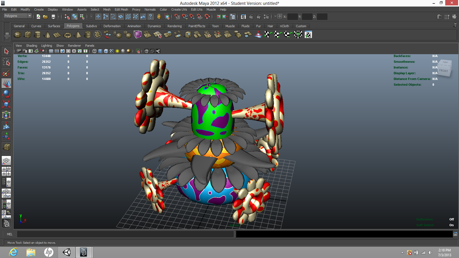Switch to the Surfaces shelf tab
This screenshot has height=258, width=459.
[54, 26]
